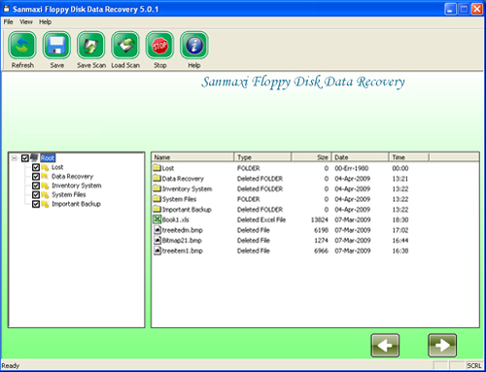Toggle the Important Backup tree checkbox
The height and width of the screenshot is (372, 486).
click(36, 204)
